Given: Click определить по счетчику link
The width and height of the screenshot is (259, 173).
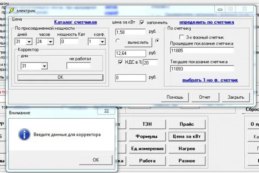Looking at the screenshot, I should tap(207, 22).
